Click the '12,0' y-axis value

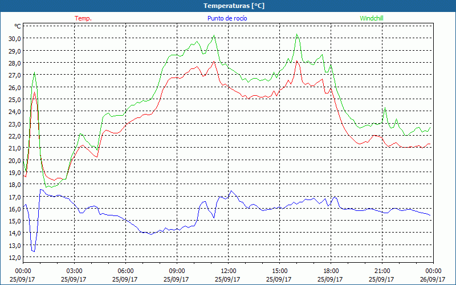coord(15,258)
